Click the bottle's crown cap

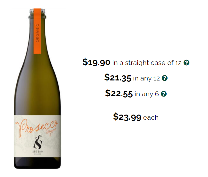pyautogui.click(x=38, y=13)
